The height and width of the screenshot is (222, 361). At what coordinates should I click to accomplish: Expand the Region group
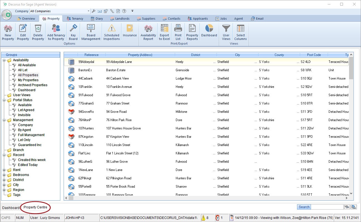tap(4, 190)
